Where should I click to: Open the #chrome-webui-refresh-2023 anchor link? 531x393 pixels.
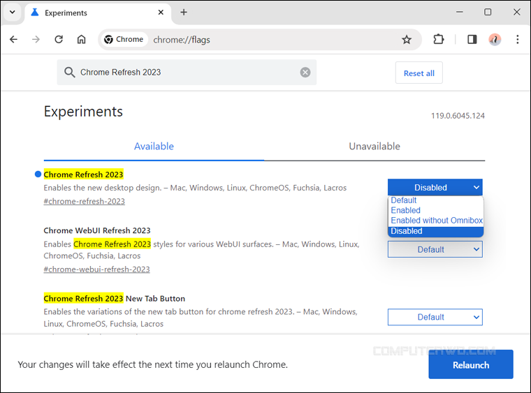[x=97, y=269]
